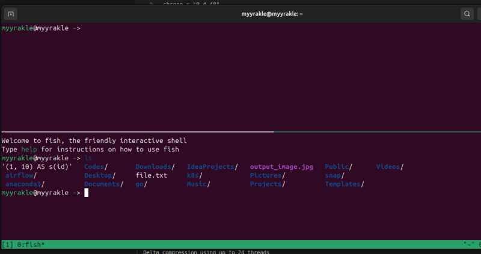Open the terminal search icon
This screenshot has height=254, width=481.
coord(467,13)
